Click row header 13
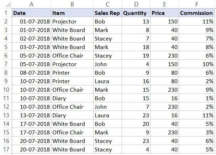This screenshot has width=216, height=155. coord(5,116)
